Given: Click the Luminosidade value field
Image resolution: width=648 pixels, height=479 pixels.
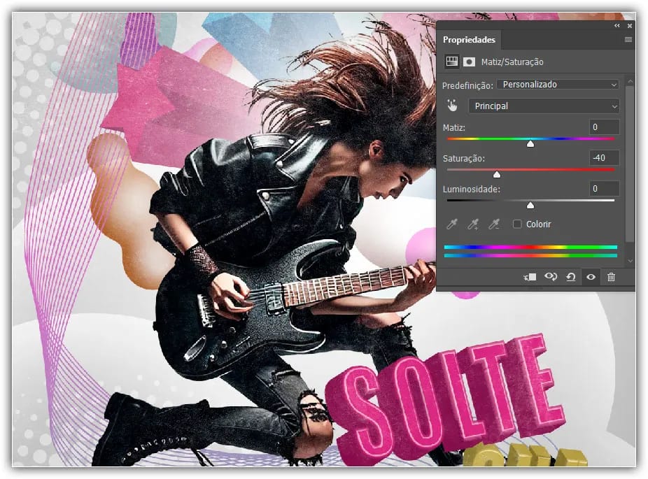Looking at the screenshot, I should [604, 189].
